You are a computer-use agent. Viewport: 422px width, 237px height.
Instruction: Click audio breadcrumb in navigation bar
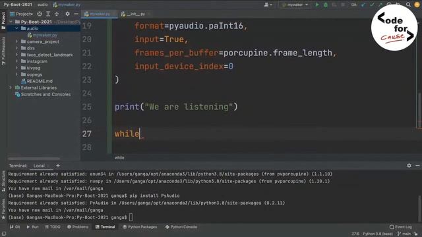tap(42, 5)
